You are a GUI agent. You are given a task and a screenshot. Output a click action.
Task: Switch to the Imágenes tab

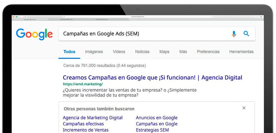pos(94,52)
